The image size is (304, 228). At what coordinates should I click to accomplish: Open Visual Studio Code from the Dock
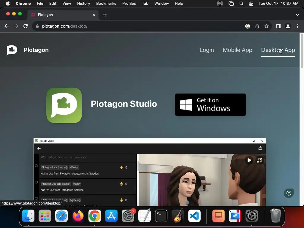pyautogui.click(x=194, y=216)
